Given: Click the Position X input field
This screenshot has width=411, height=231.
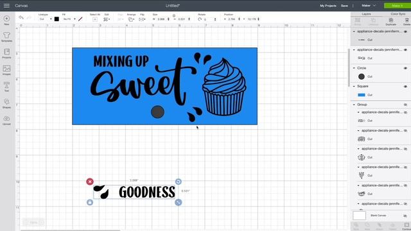Looking at the screenshot, I should pyautogui.click(x=232, y=19).
